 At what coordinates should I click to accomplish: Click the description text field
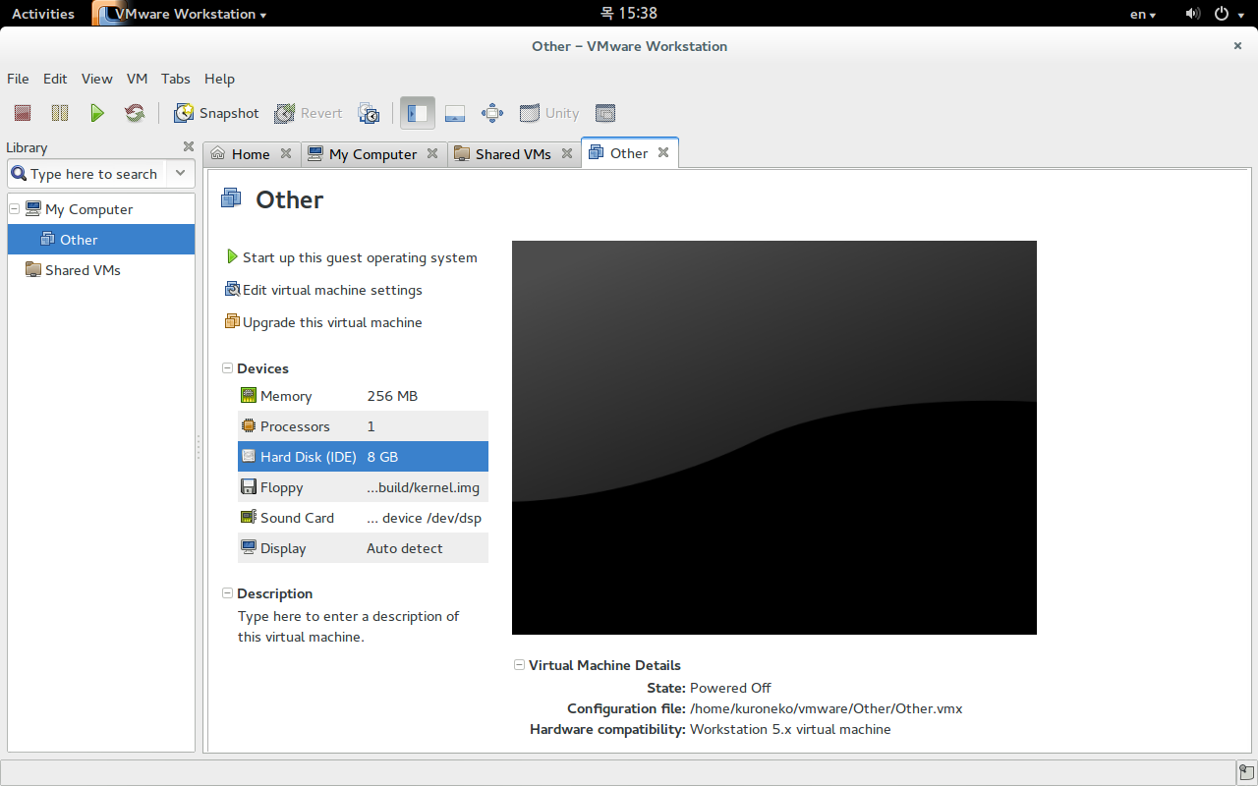pos(351,627)
